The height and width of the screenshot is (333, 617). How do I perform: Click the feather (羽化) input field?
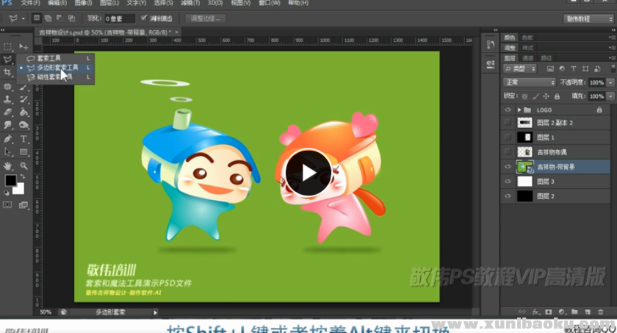click(x=119, y=18)
